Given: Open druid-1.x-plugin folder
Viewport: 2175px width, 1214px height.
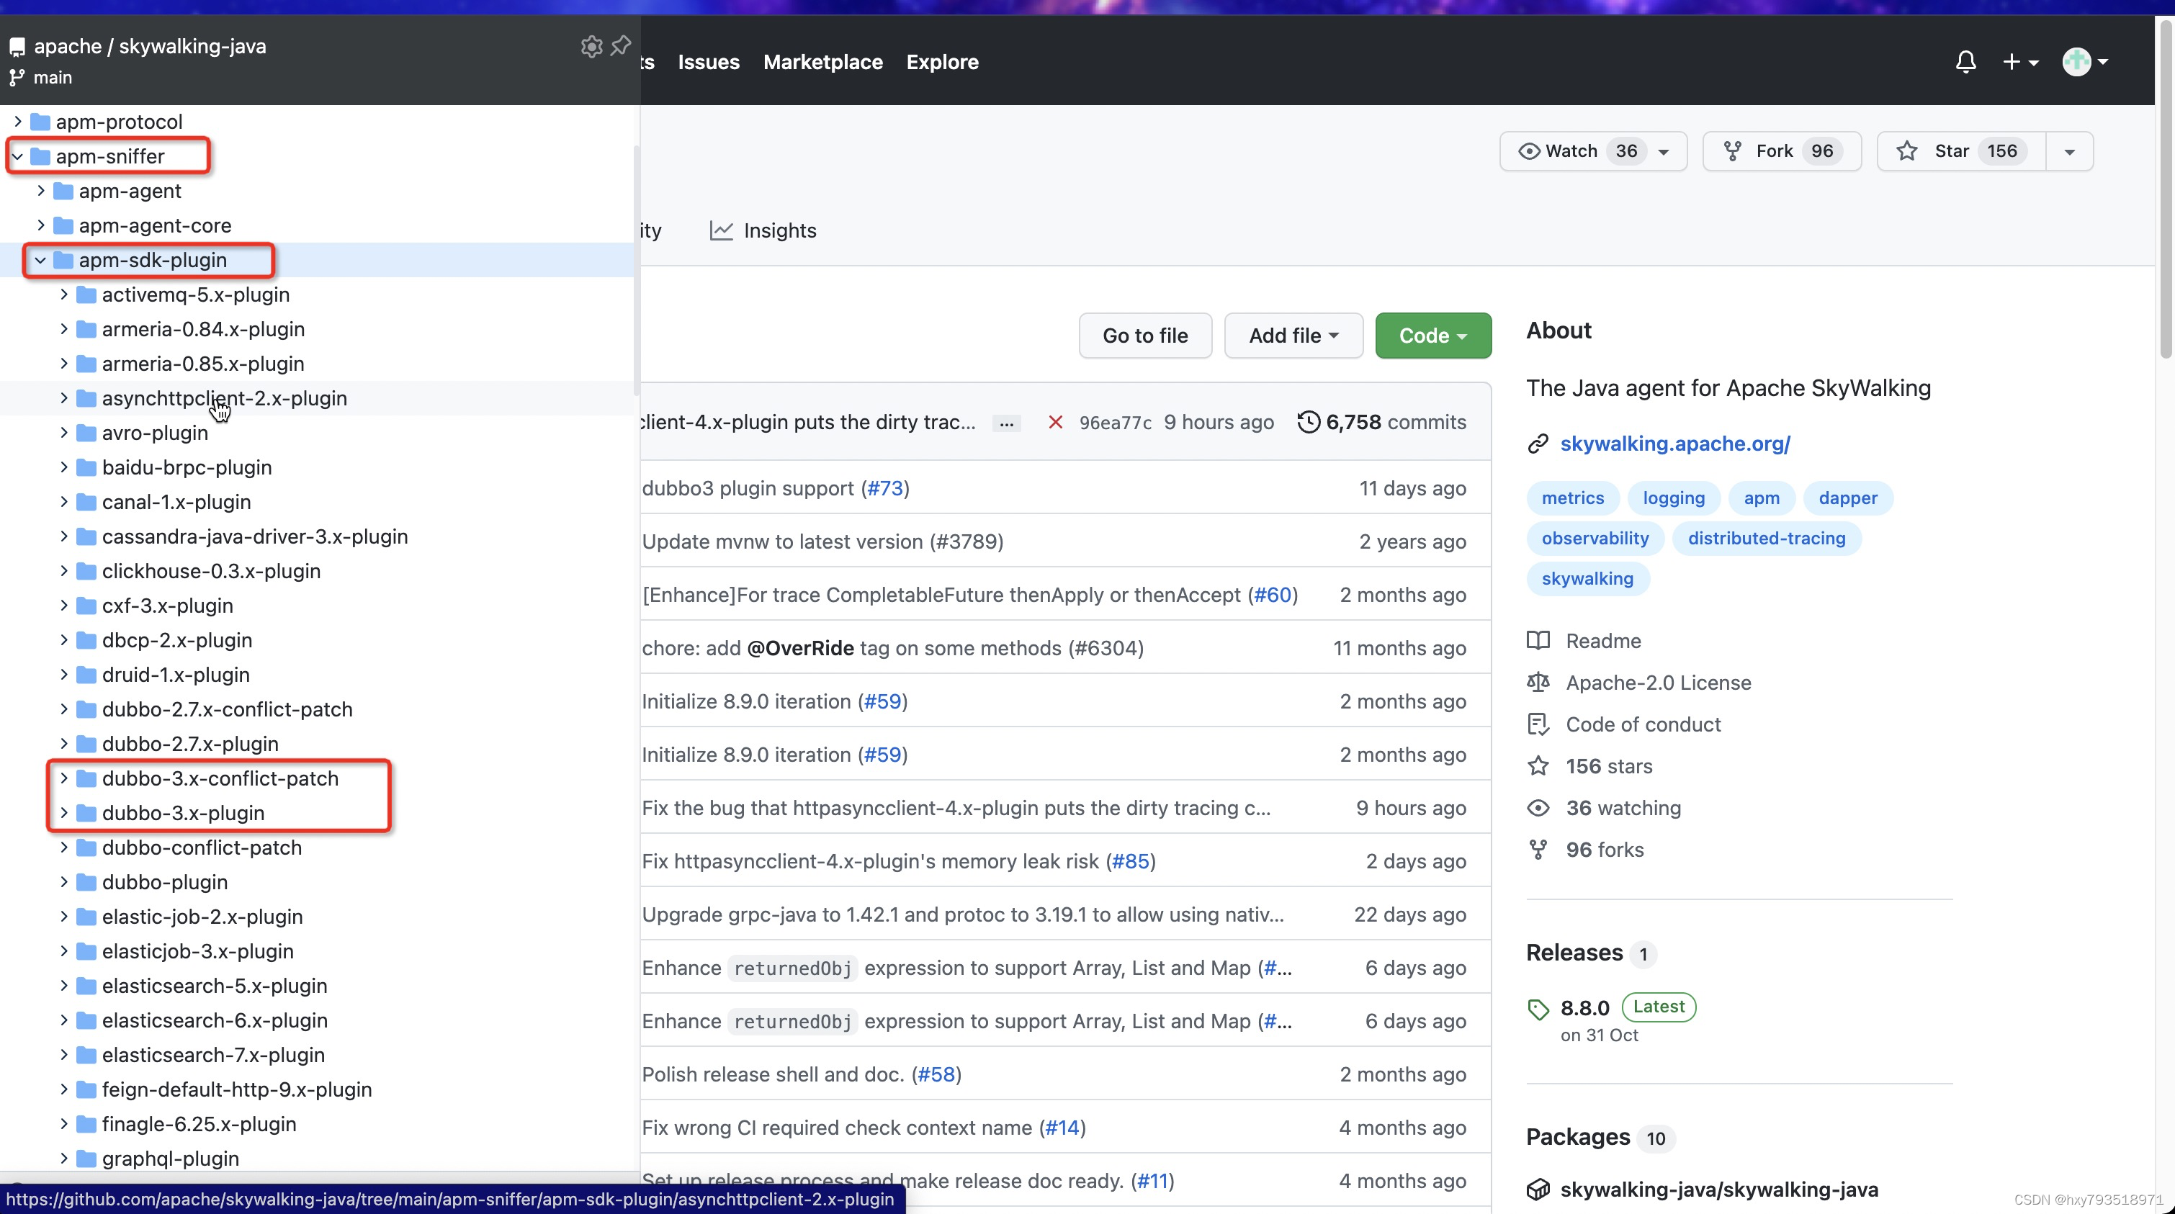Looking at the screenshot, I should [176, 675].
